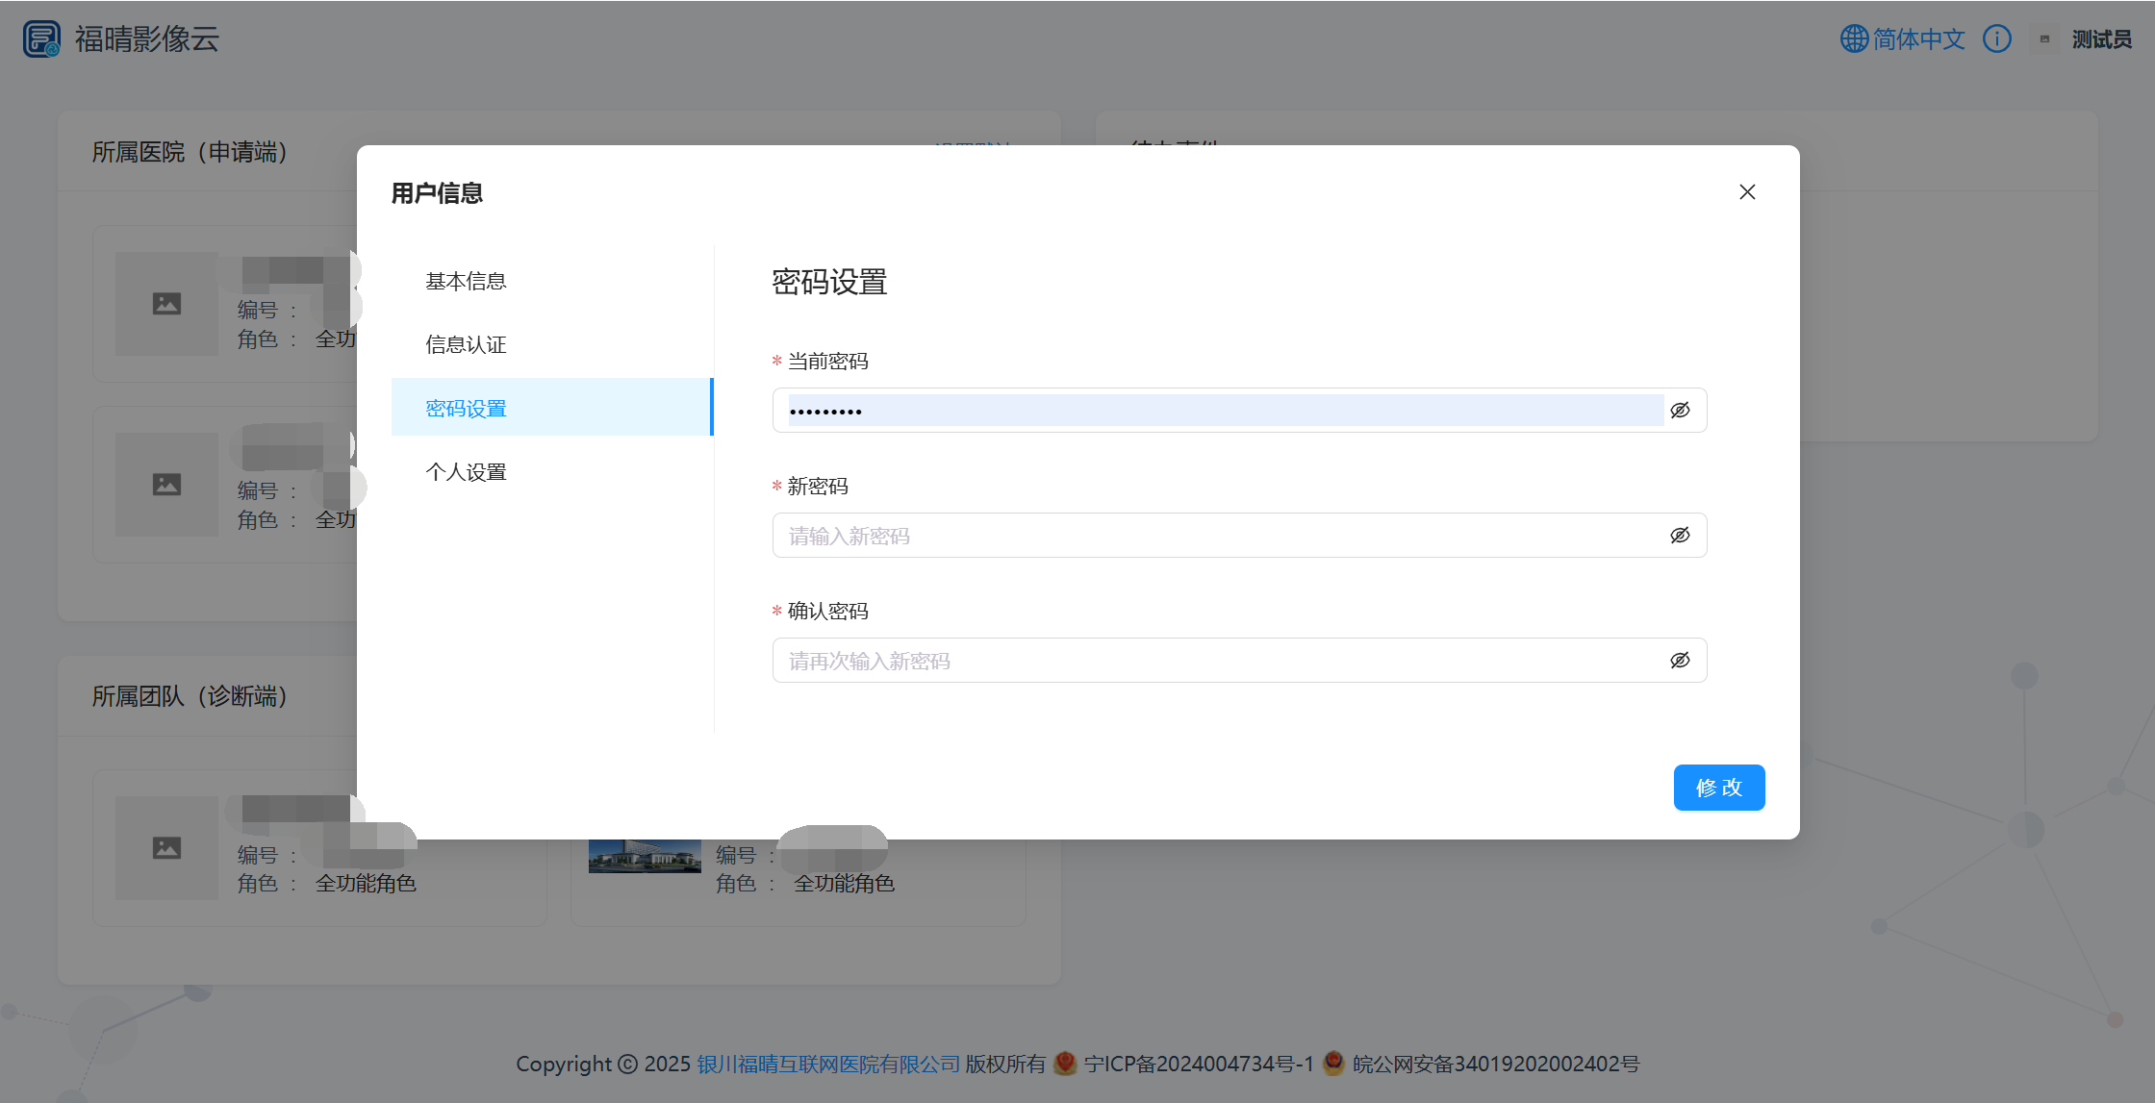
Task: Toggle visibility of the 新密码 field
Action: (1680, 535)
